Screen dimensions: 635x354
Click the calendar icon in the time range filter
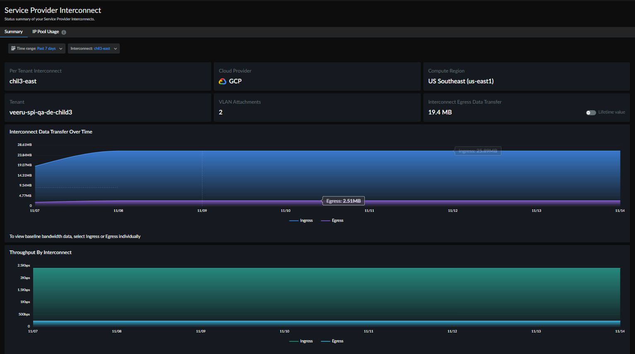[13, 48]
